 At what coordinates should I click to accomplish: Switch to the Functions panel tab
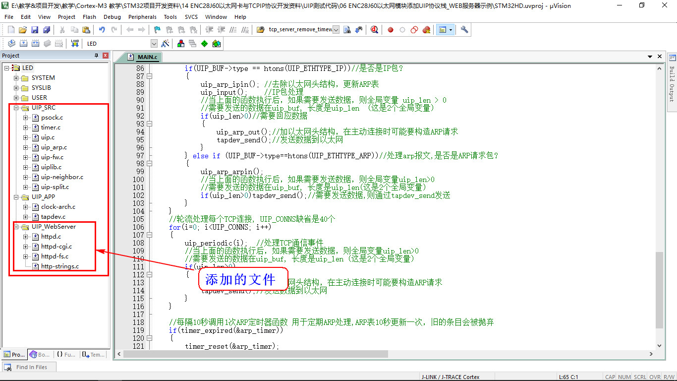(66, 355)
